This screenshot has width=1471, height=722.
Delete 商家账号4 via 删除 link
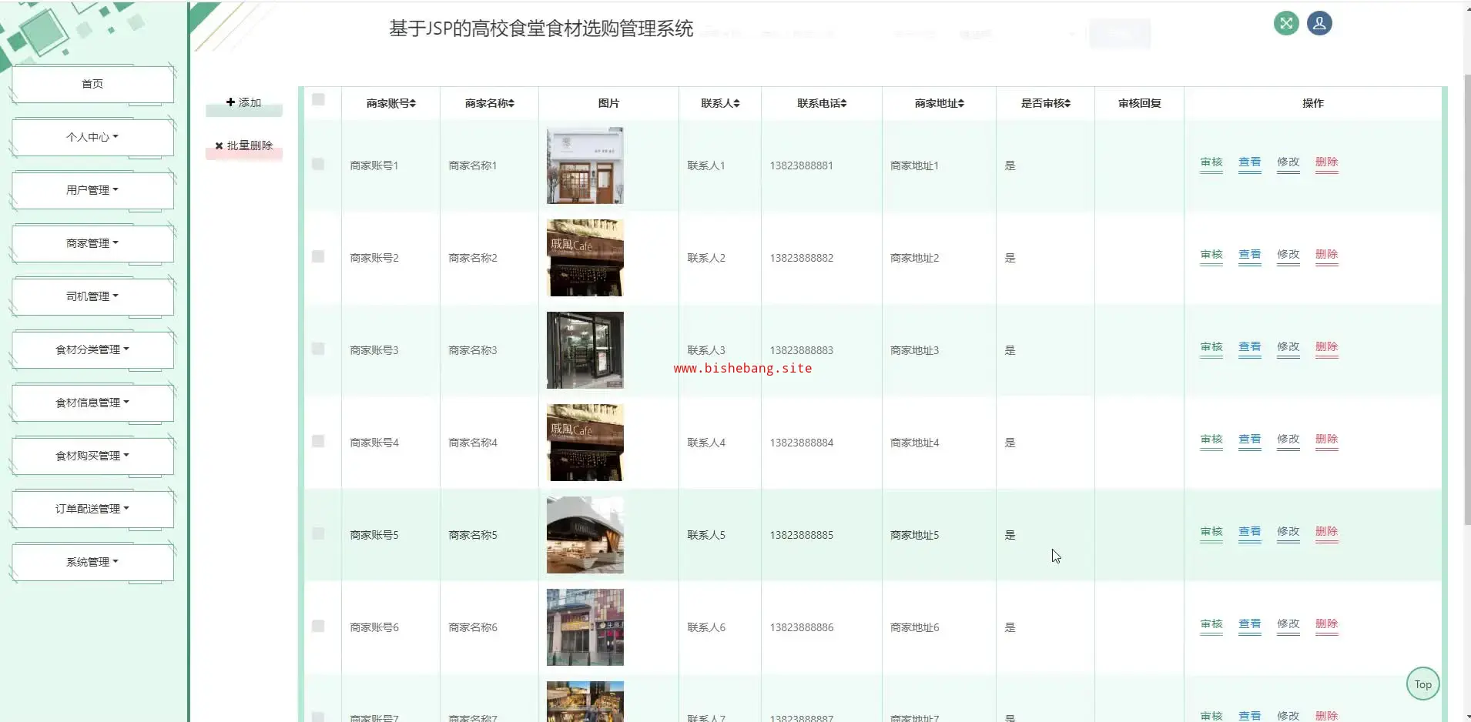click(x=1327, y=440)
